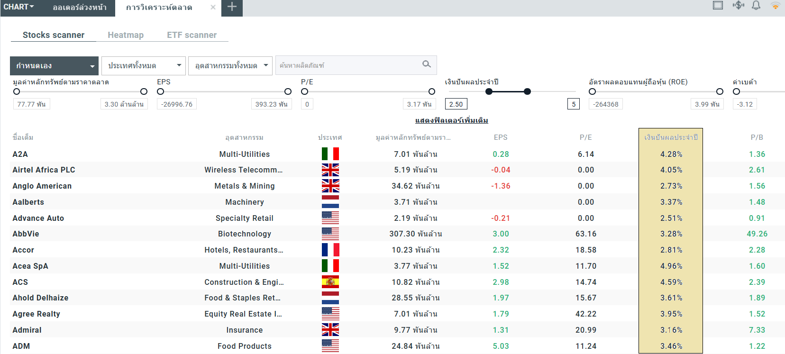The height and width of the screenshot is (354, 785).
Task: Click the Wi-Fi connection status icon
Action: tap(776, 6)
